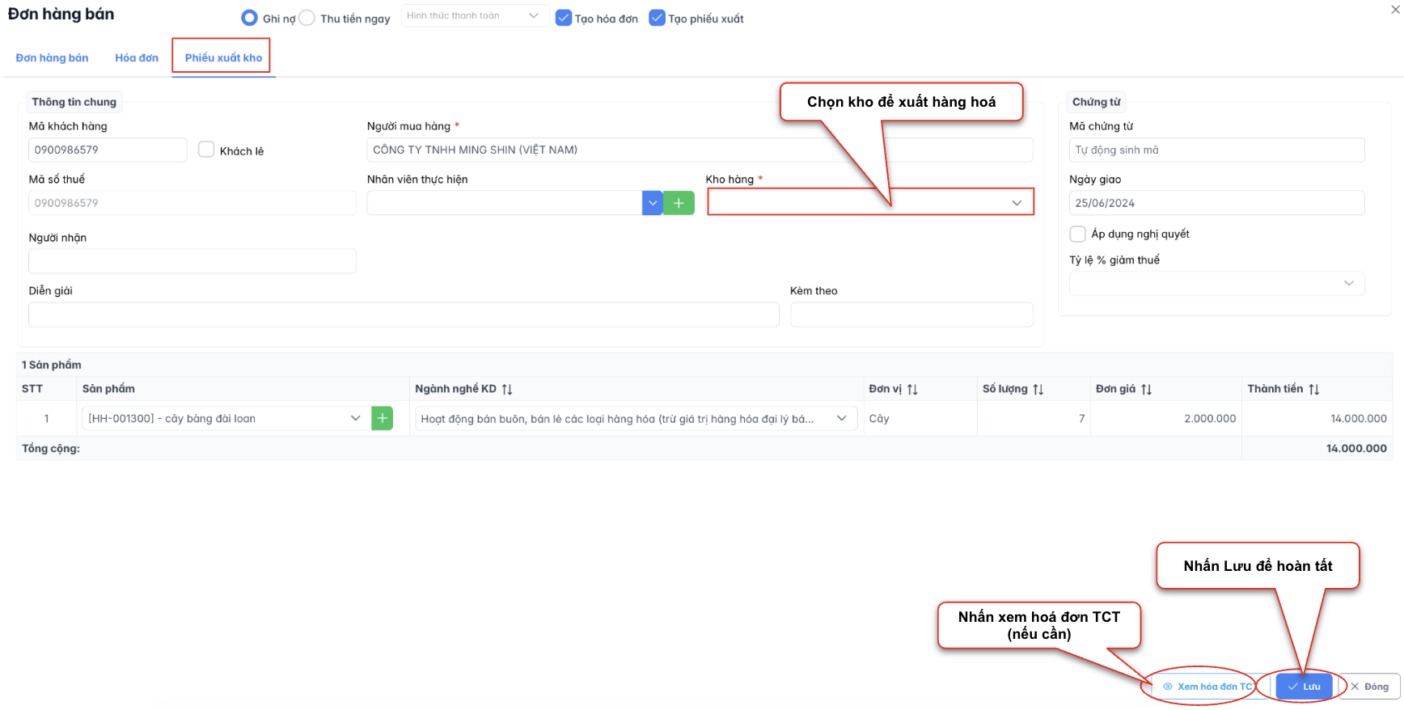
Task: Close the sales order dialog with X
Action: (1395, 10)
